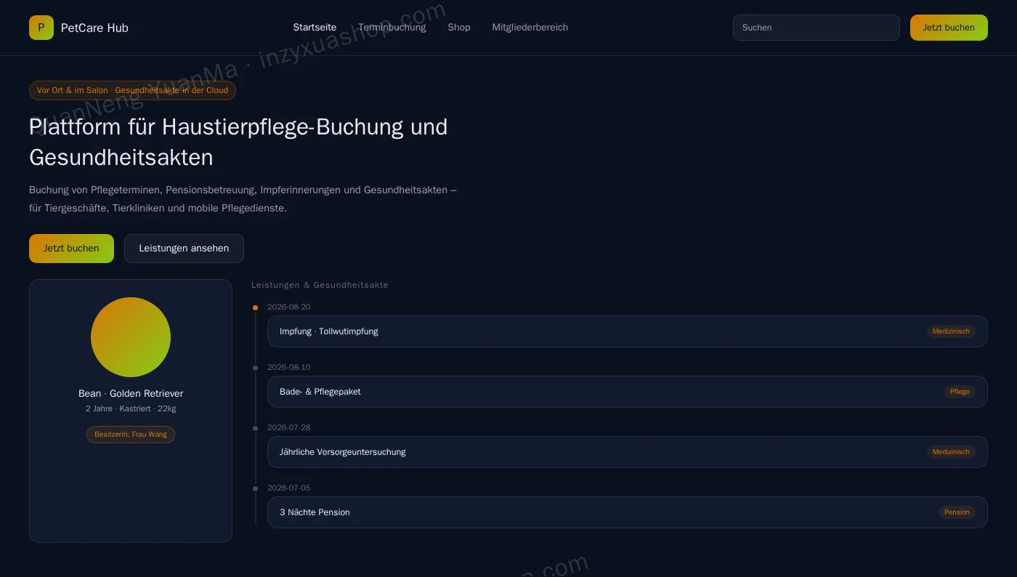Viewport: 1017px width, 577px height.
Task: Open the Jährliche Vorsorgeuntersuchung entry
Action: pos(628,452)
